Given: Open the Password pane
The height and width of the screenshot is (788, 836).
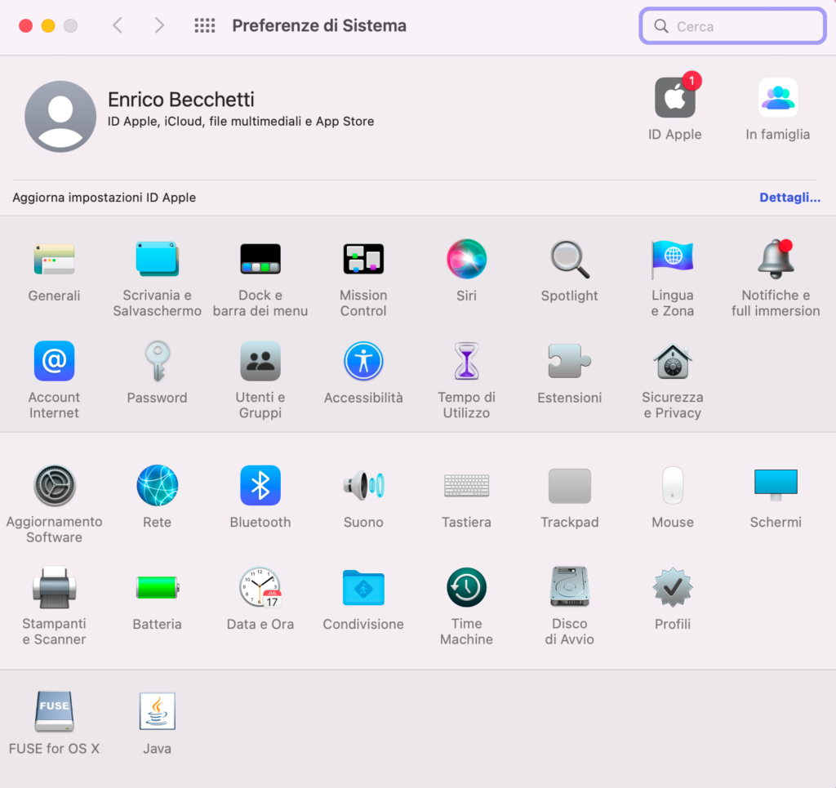Looking at the screenshot, I should pos(158,362).
